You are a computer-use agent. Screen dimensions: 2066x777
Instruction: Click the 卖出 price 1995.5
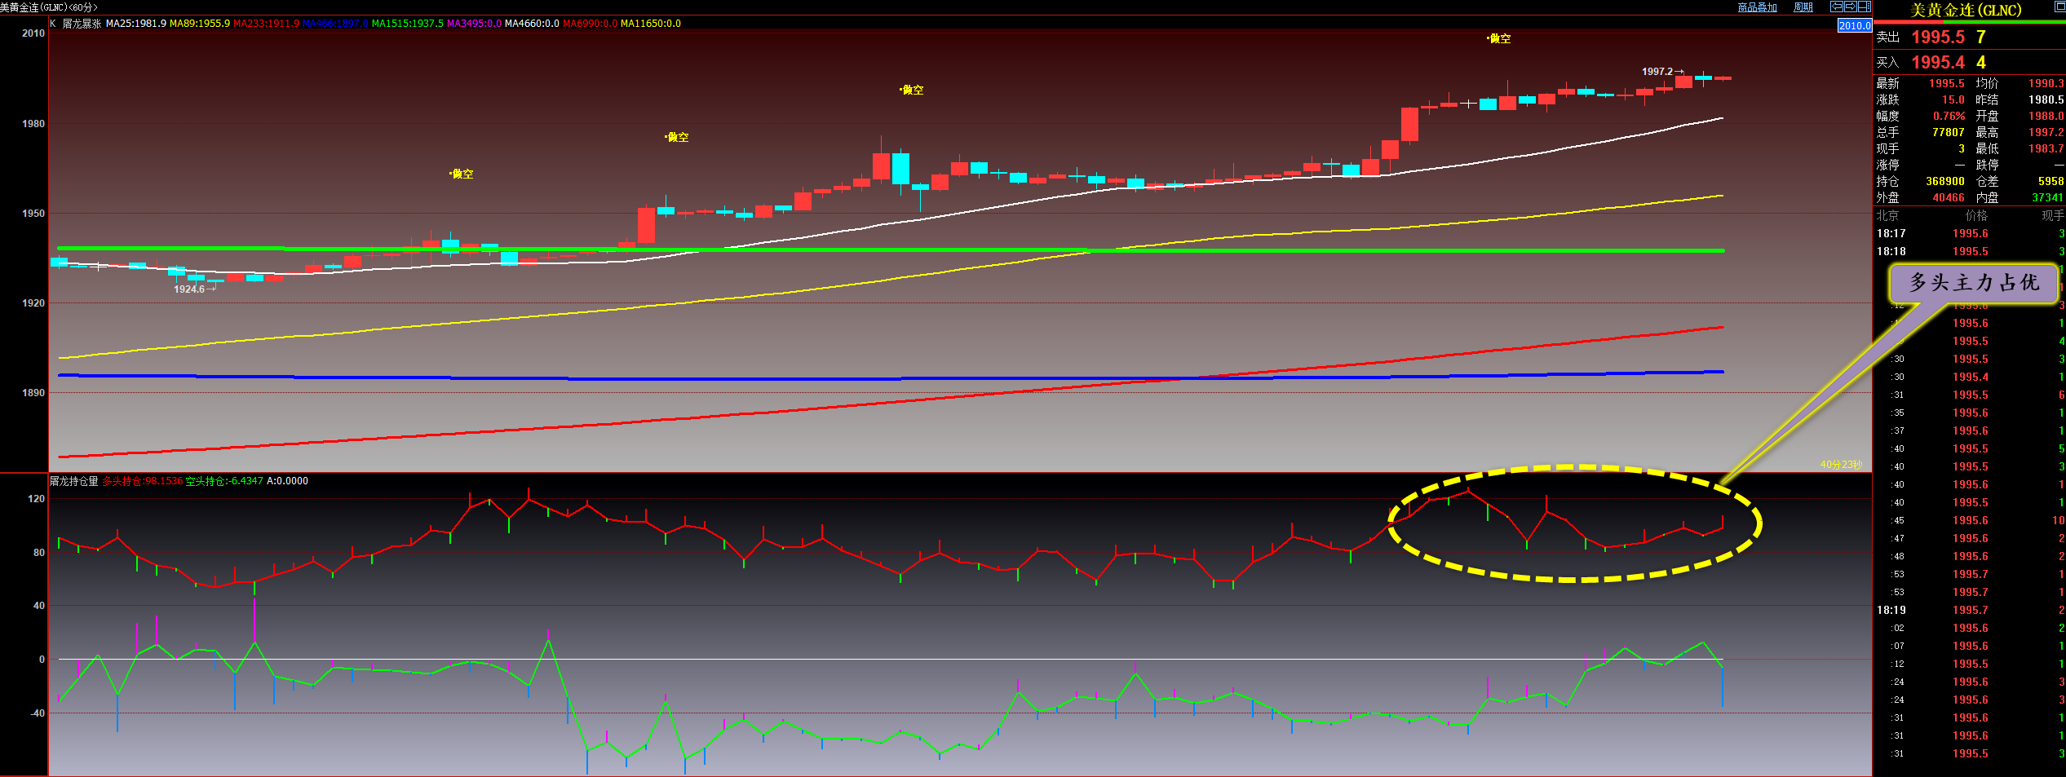1938,38
